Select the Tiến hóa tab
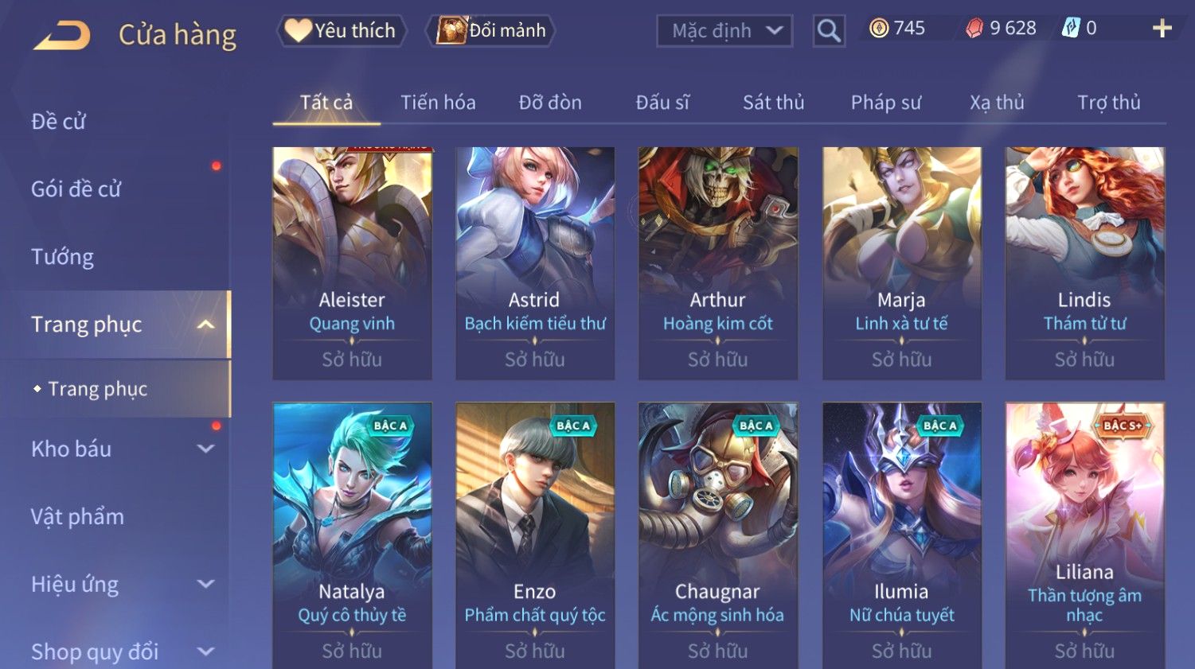Viewport: 1195px width, 669px height. coord(438,103)
